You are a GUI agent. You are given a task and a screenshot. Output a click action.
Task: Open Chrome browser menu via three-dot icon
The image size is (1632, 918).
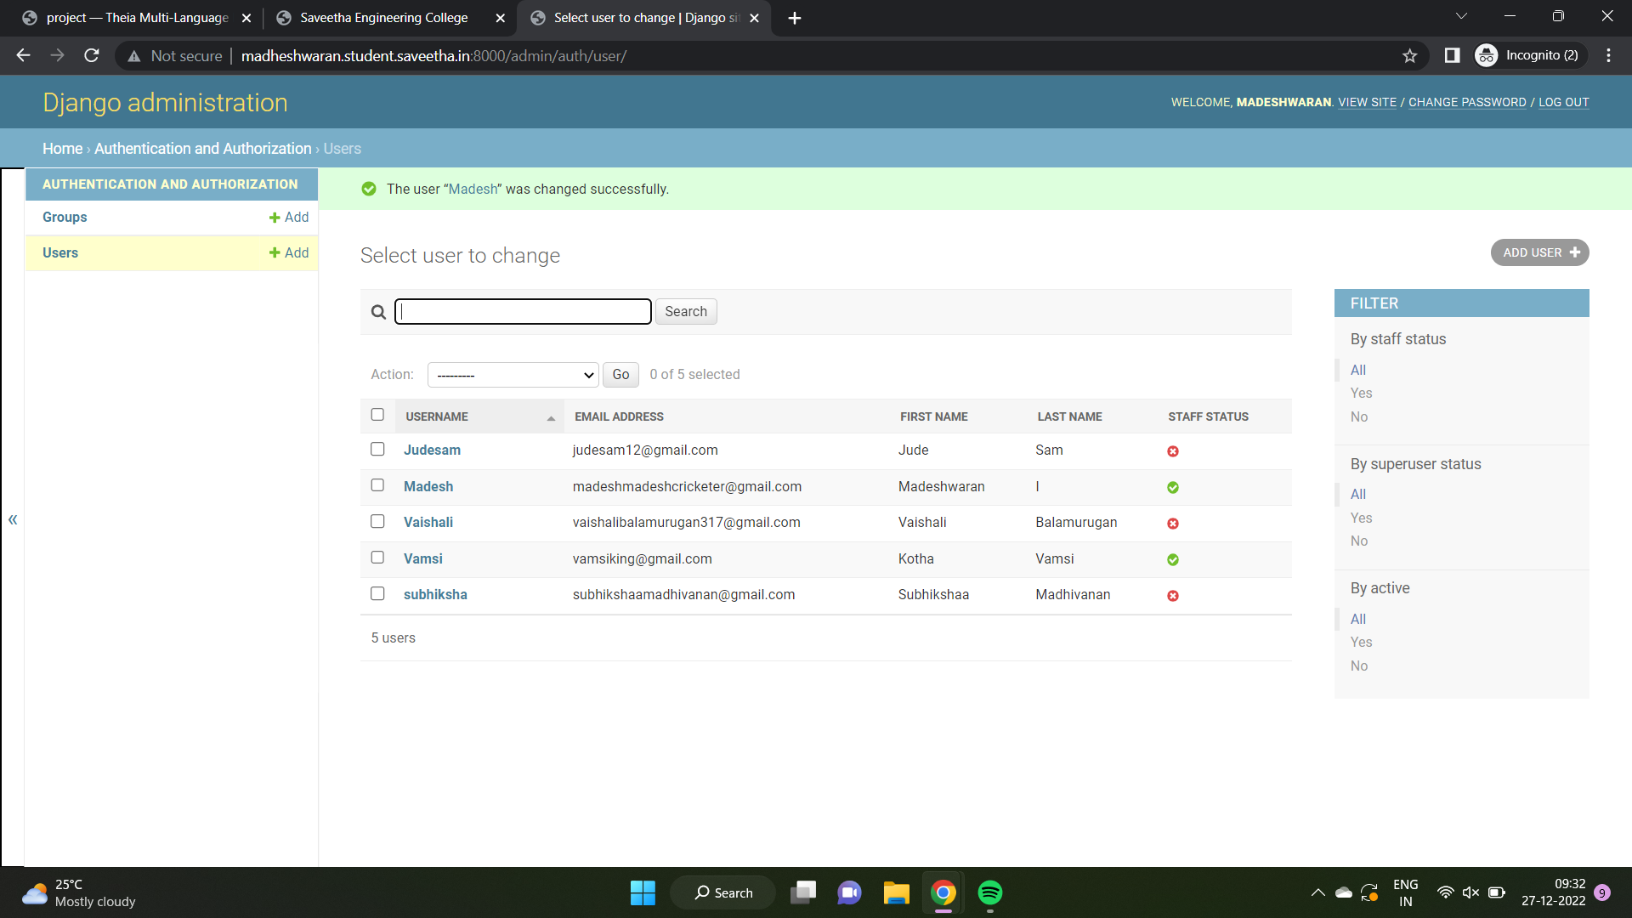point(1608,55)
